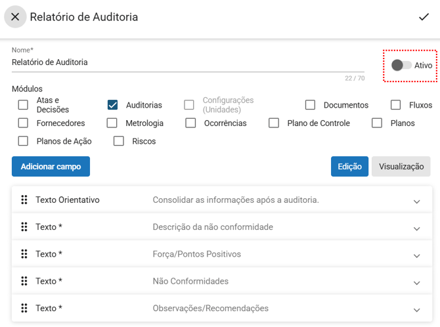Switch to the Edição view
This screenshot has width=440, height=327.
click(x=349, y=167)
